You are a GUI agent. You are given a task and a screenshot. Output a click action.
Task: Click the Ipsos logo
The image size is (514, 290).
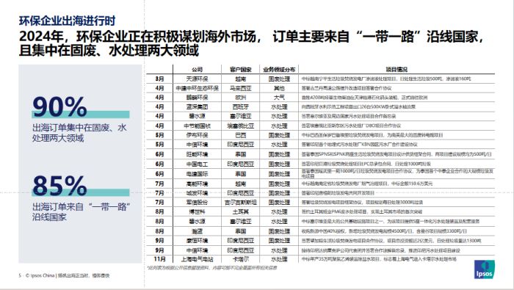coord(485,269)
